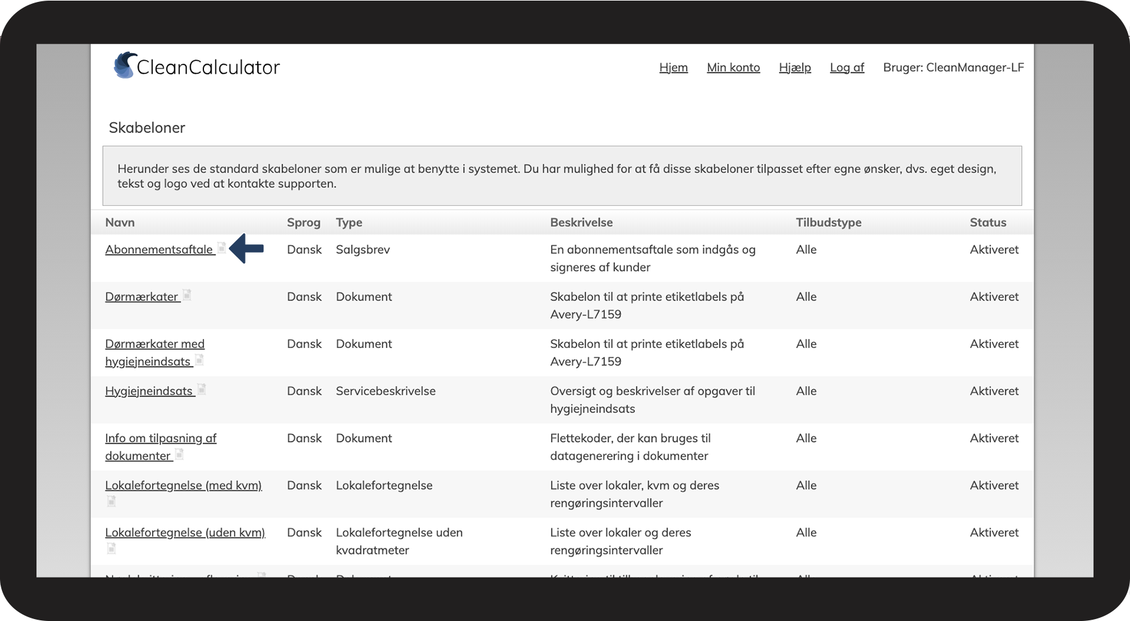Click document icon under Lokalefortegnelse (uden kvm)
Screen dimensions: 1130x621
coord(111,548)
